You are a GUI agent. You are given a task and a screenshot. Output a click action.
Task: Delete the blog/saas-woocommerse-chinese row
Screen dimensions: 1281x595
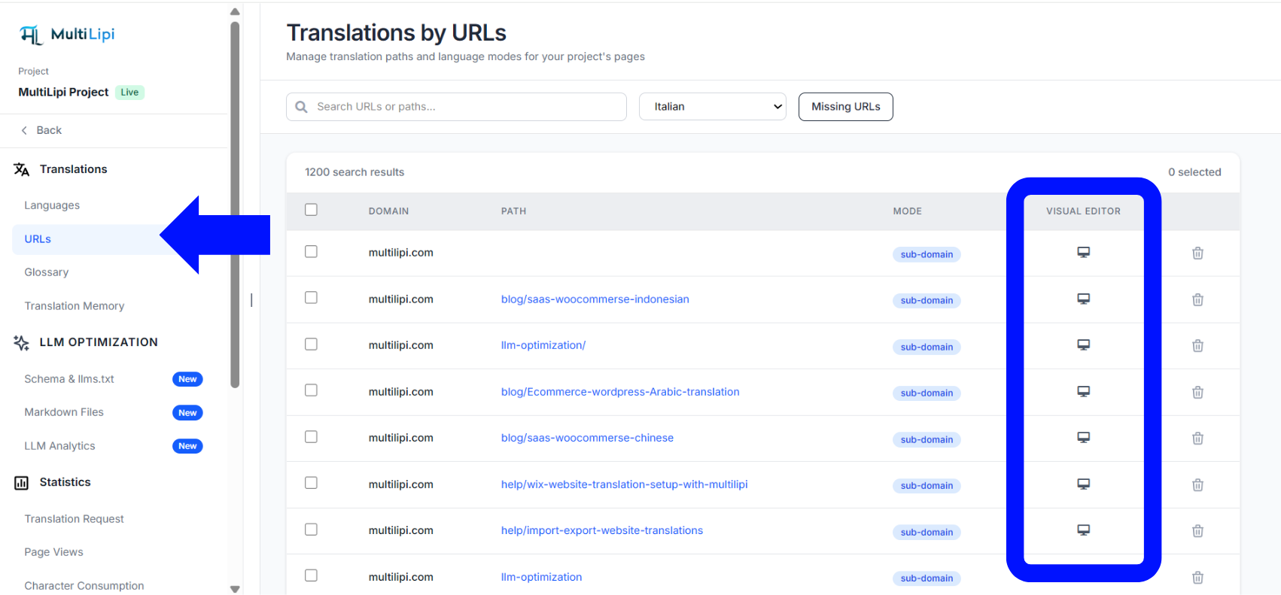click(1197, 439)
